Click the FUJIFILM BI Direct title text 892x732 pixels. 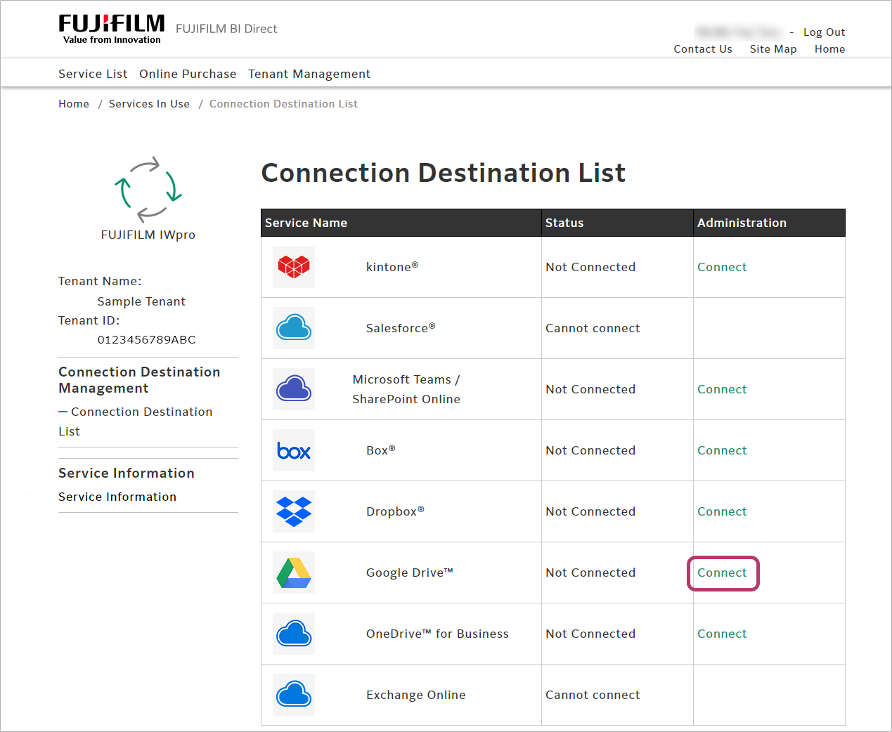tap(226, 29)
